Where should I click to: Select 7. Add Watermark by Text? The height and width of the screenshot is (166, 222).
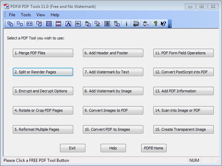(x=113, y=72)
